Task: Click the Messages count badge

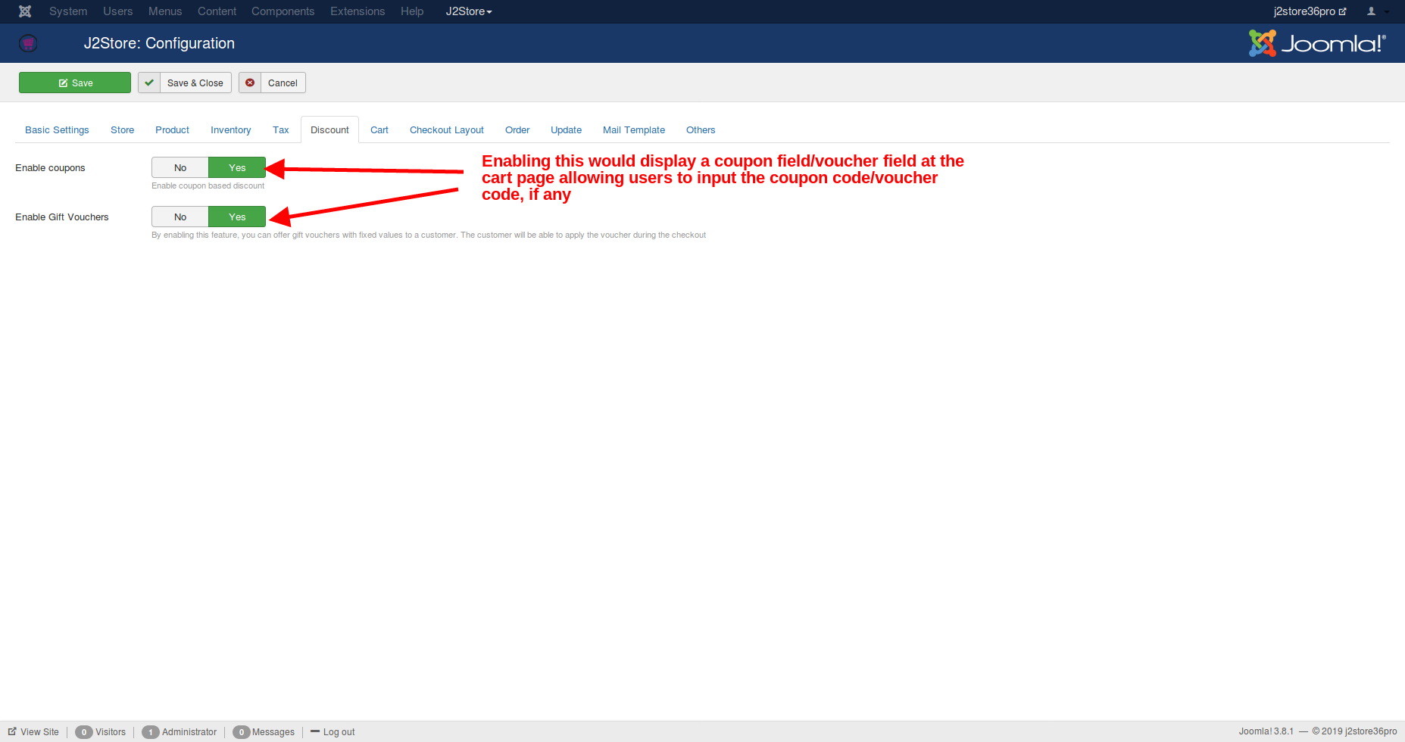Action: pos(241,732)
